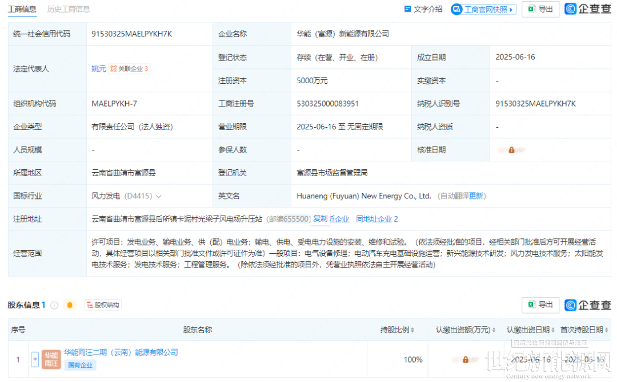This screenshot has width=617, height=382.
Task: Select company name 华能（富源）新能源有限公司
Action: pyautogui.click(x=342, y=34)
